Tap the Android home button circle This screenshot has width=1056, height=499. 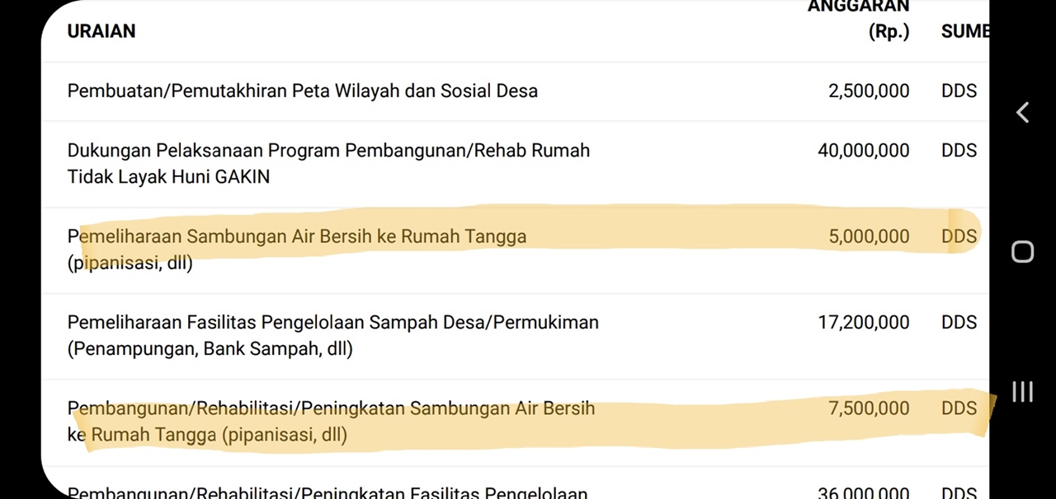point(1023,252)
